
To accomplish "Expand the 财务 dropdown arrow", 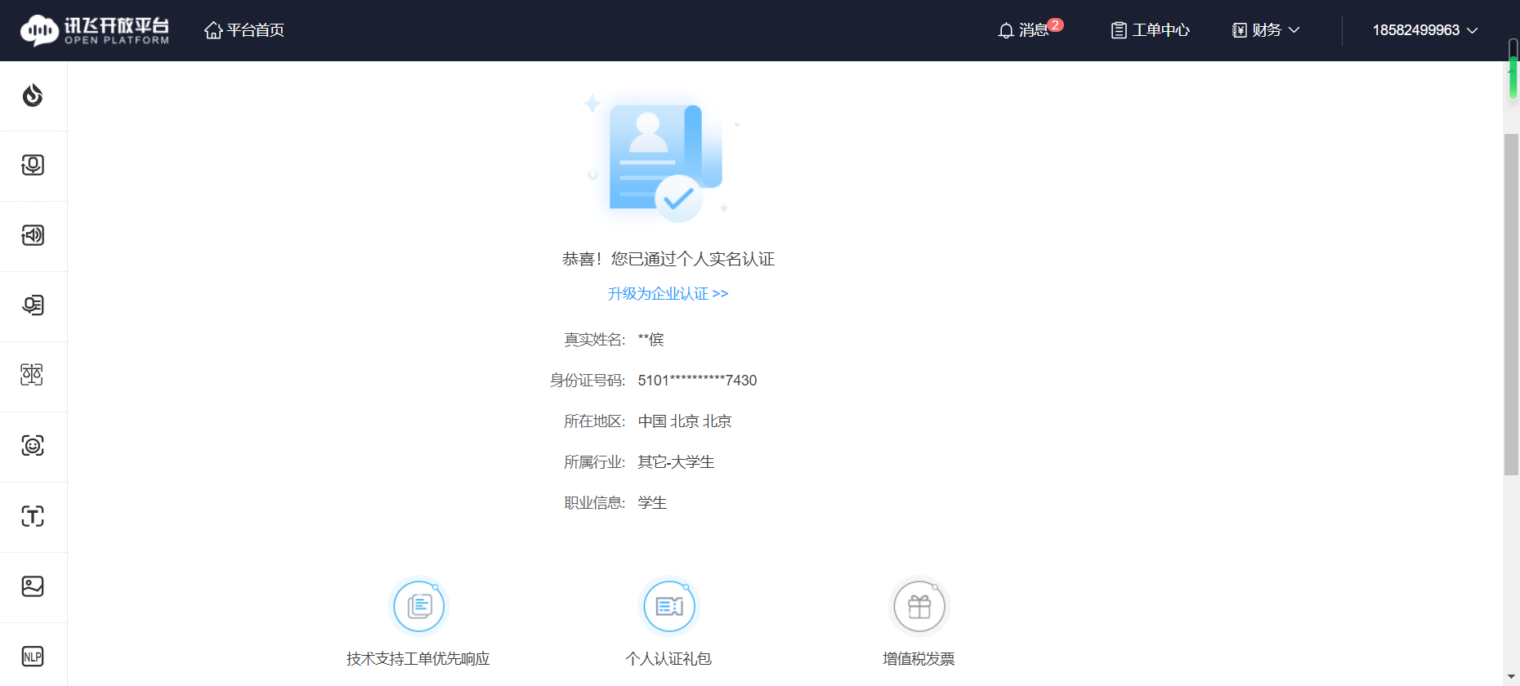I will [x=1294, y=30].
